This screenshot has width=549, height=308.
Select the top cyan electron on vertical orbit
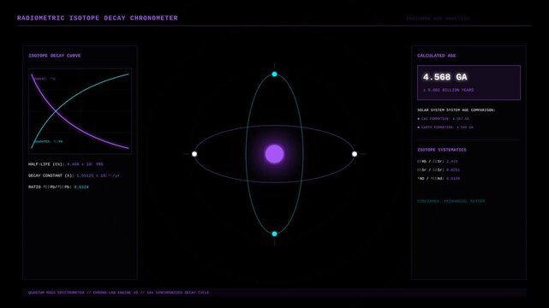(274, 74)
